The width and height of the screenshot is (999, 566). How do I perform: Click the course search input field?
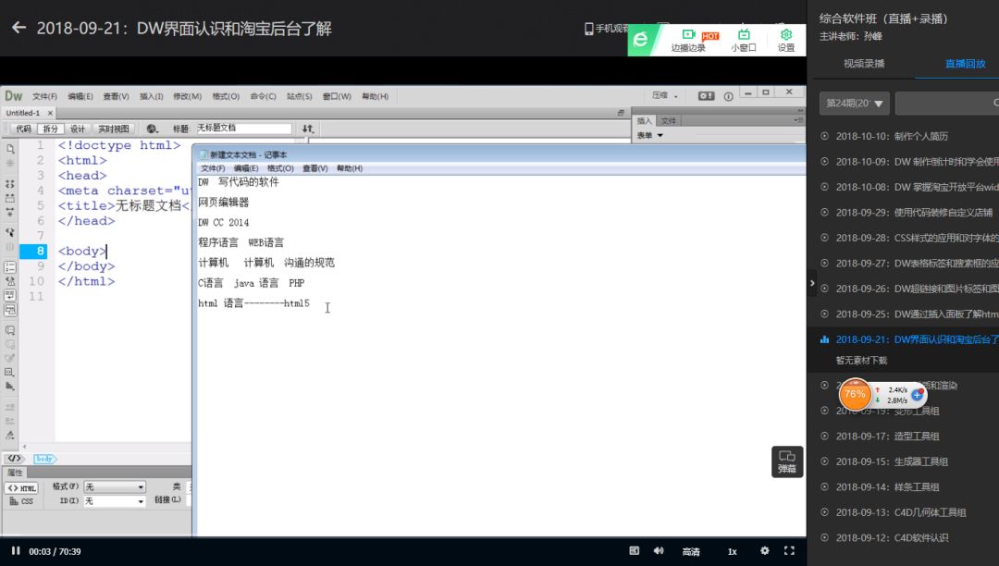click(x=943, y=103)
